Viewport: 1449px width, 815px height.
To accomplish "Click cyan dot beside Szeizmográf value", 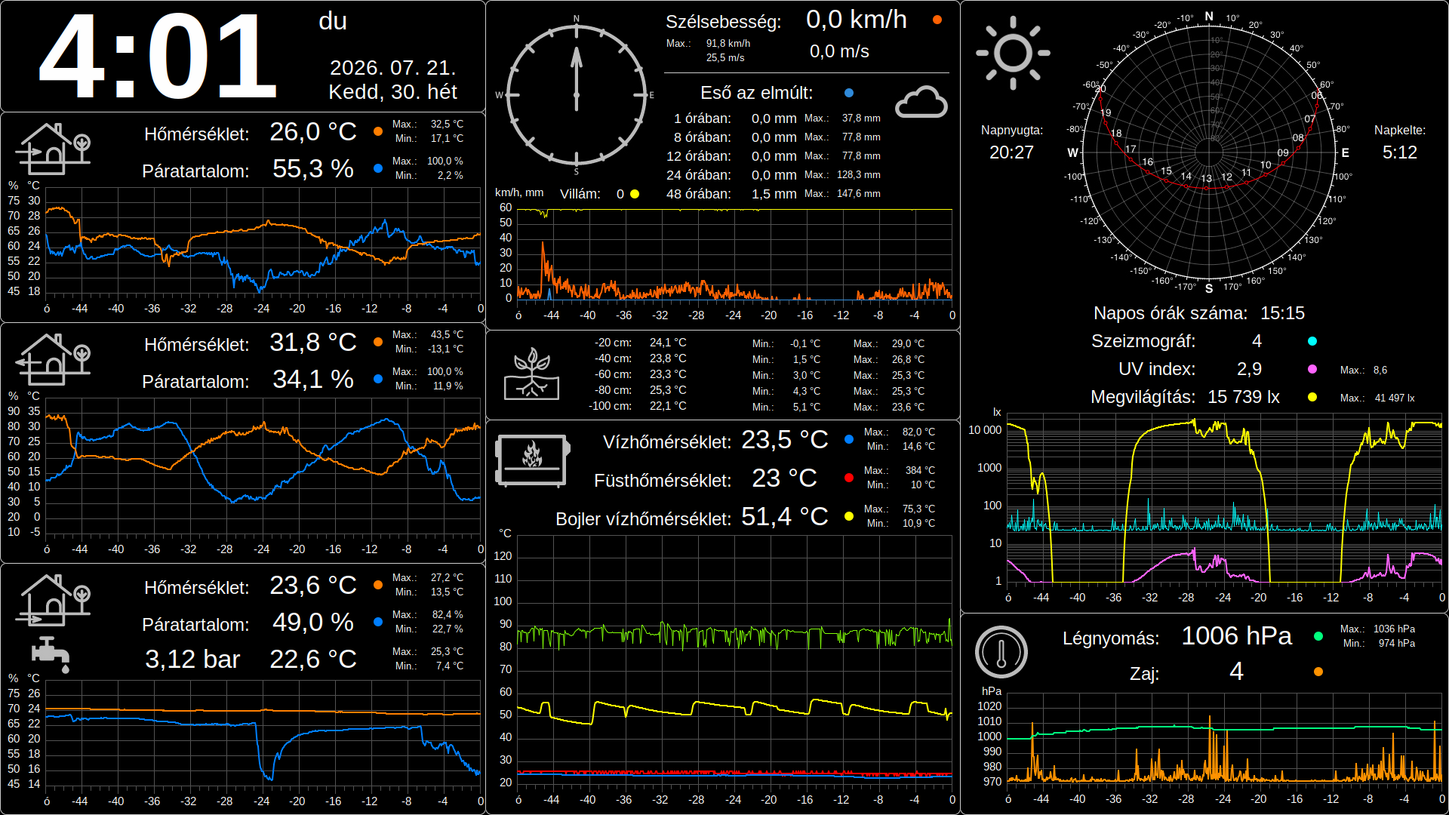I will pos(1312,341).
